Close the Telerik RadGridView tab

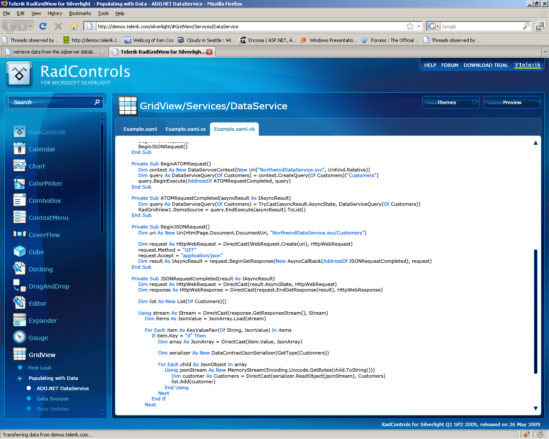[x=209, y=52]
